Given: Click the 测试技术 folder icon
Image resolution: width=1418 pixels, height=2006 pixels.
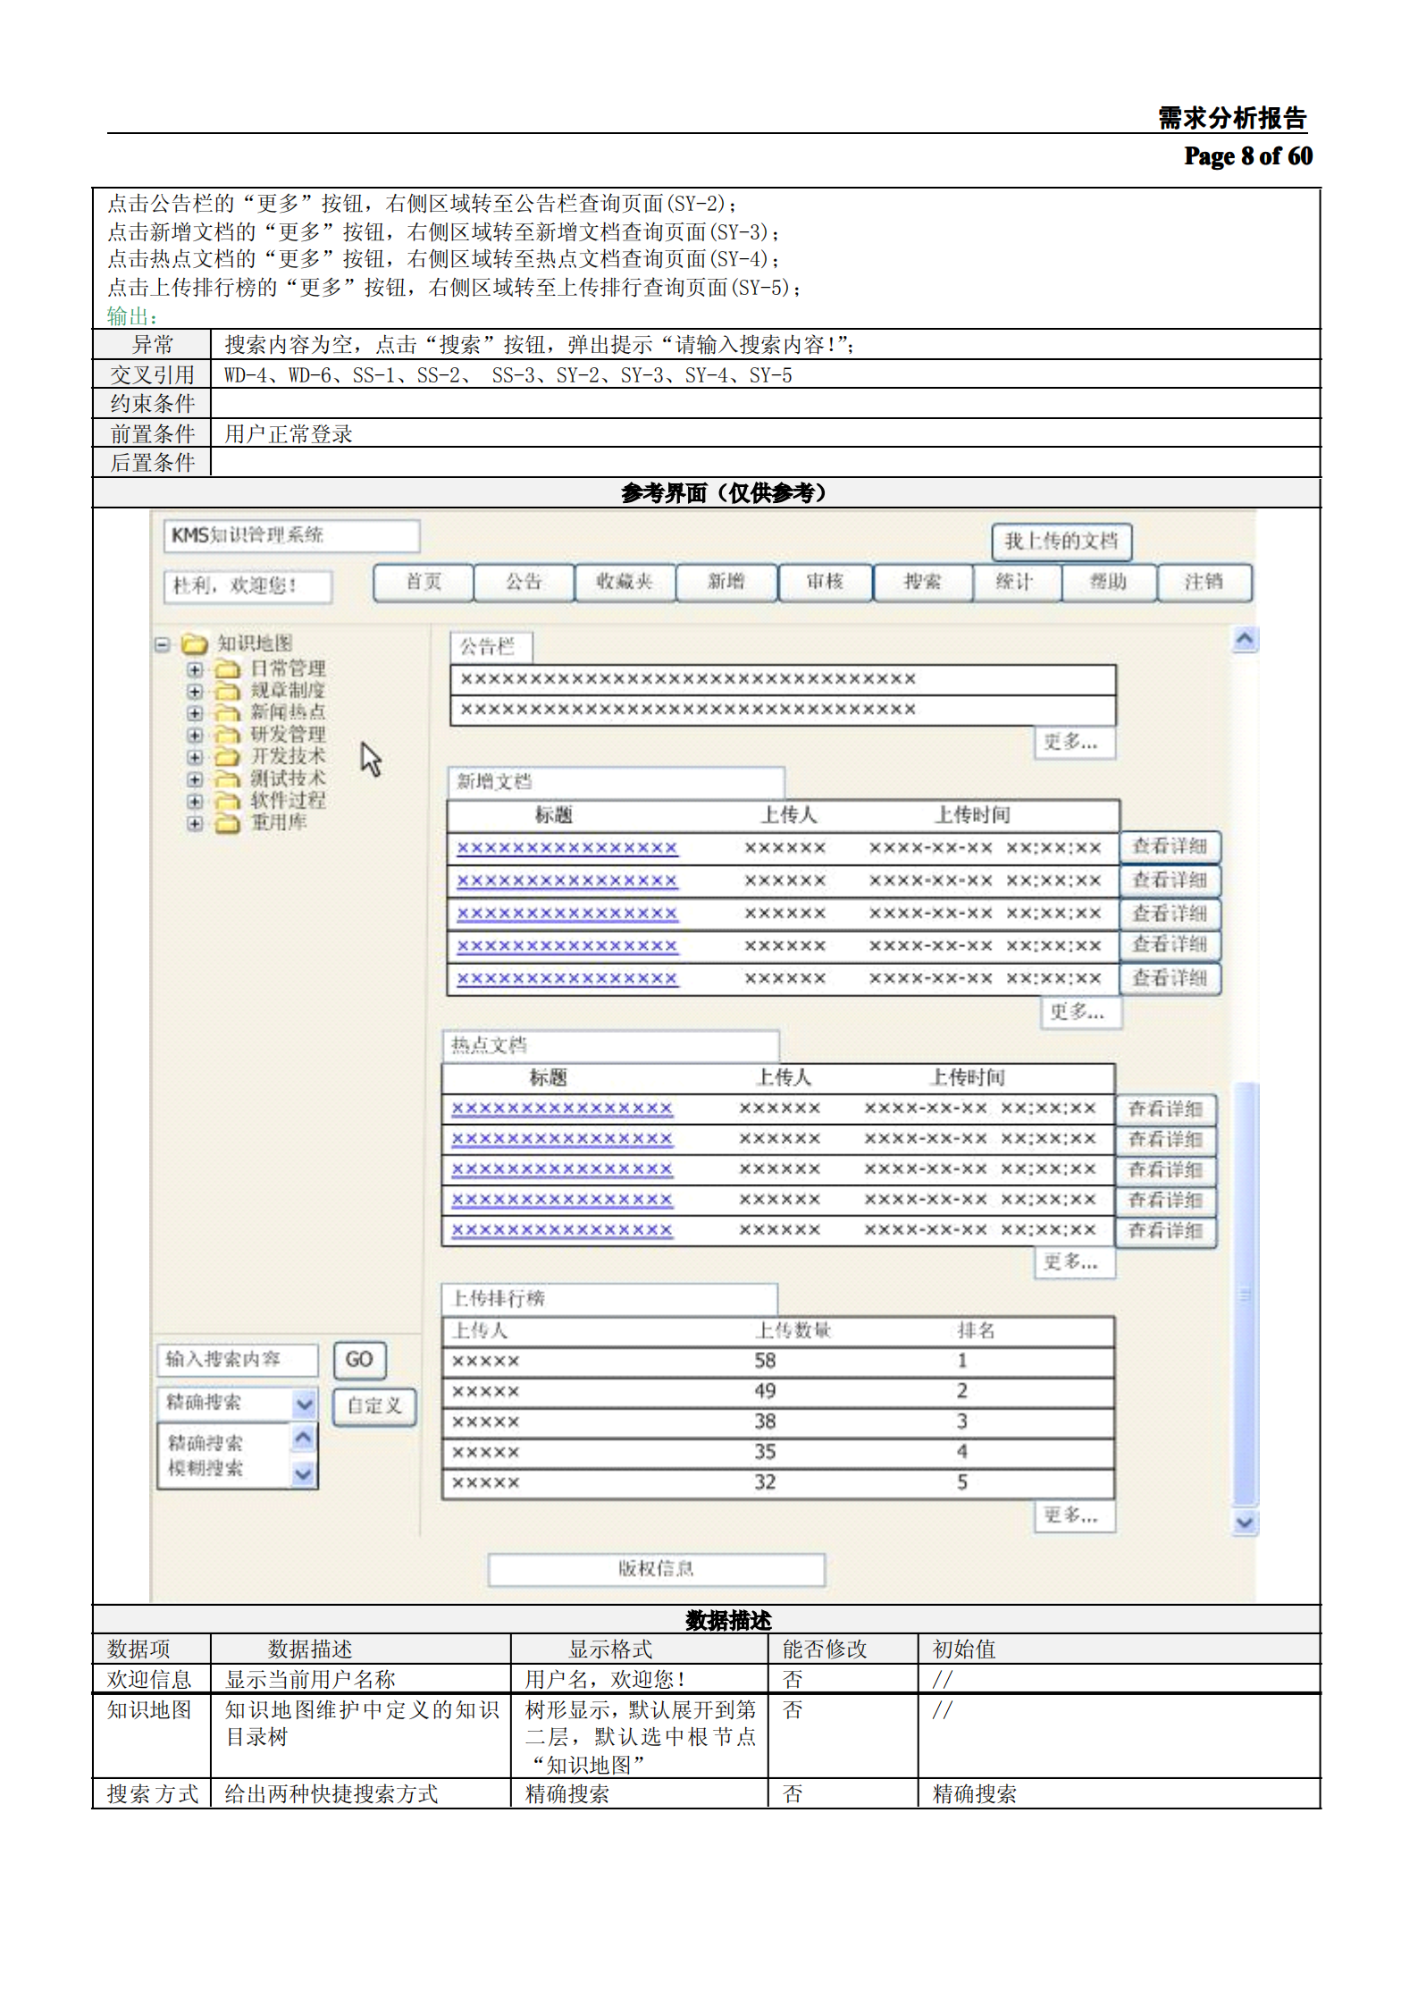Looking at the screenshot, I should point(228,778).
